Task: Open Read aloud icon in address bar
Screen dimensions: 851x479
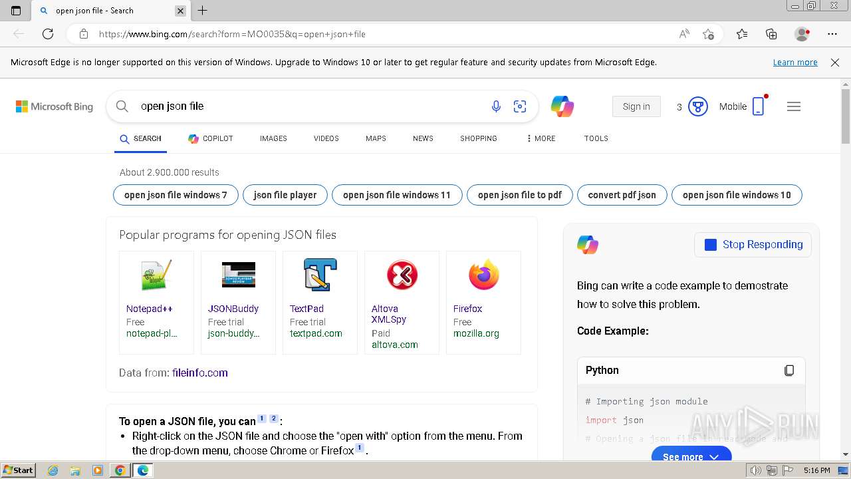Action: tap(684, 34)
